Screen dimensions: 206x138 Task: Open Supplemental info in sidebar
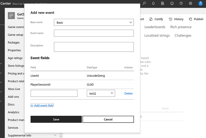tap(20, 135)
